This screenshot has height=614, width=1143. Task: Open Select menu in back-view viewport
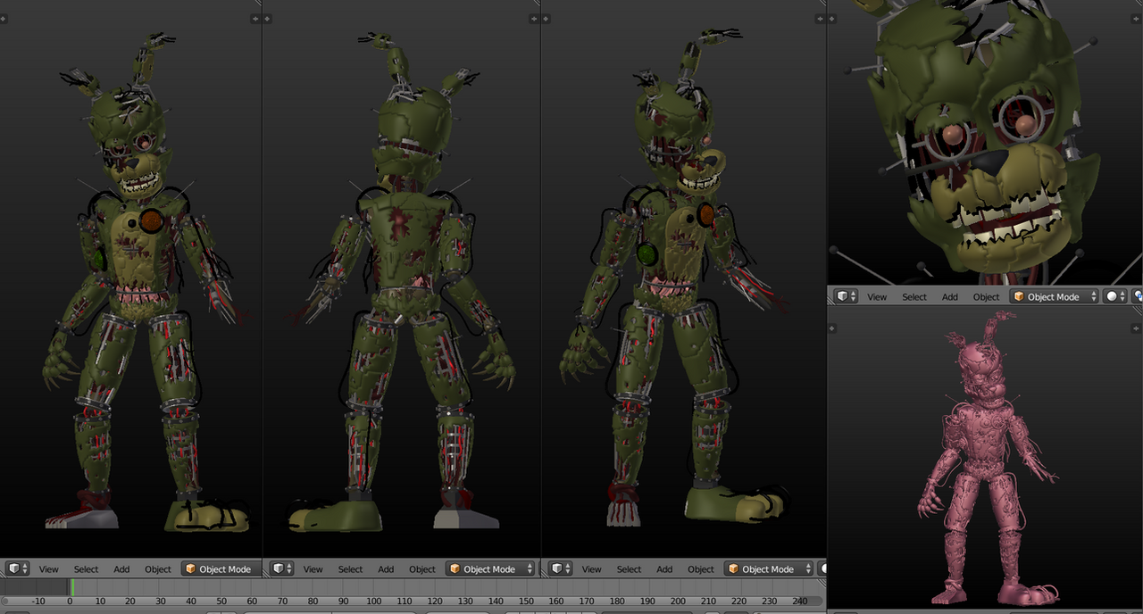point(350,568)
